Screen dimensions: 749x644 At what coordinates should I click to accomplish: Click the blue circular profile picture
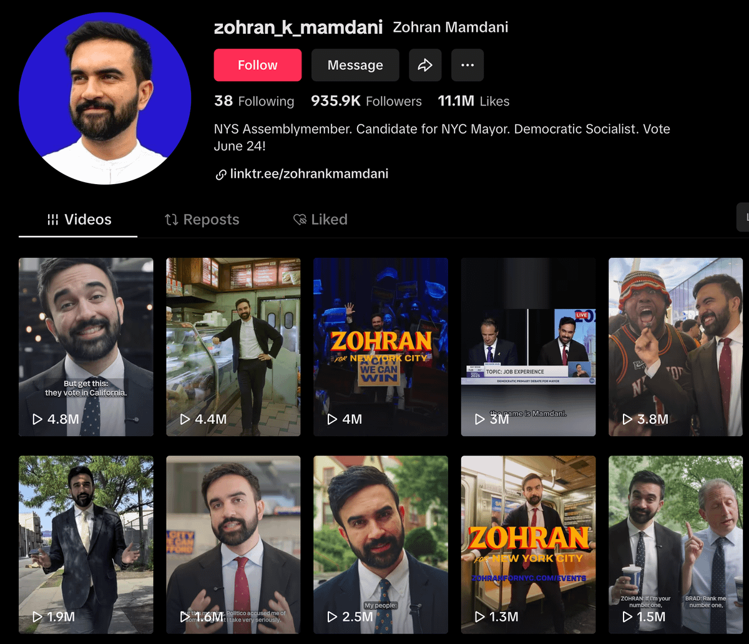pos(105,99)
